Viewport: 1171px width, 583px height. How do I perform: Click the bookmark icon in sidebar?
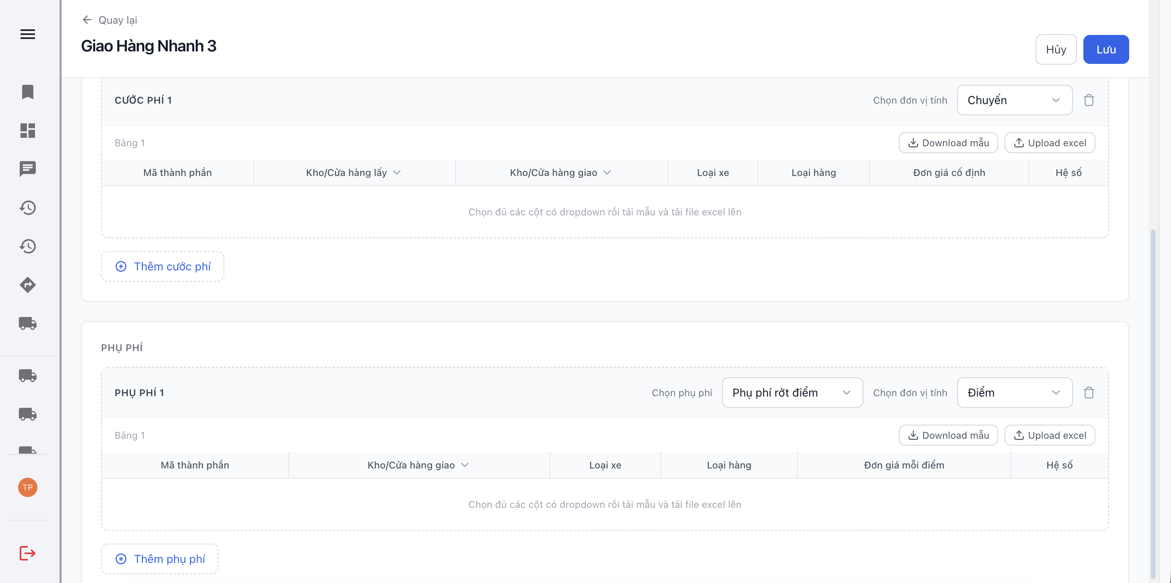point(28,92)
